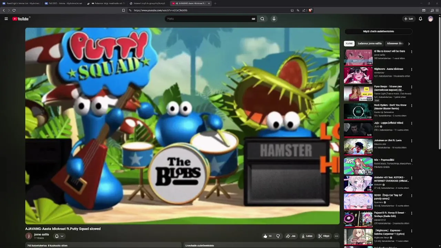Click the Klippi clip button
Screen dimensions: 441x248
pos(324,236)
